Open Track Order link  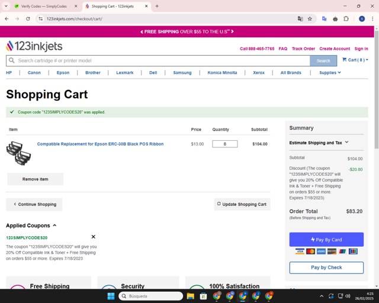click(x=303, y=49)
